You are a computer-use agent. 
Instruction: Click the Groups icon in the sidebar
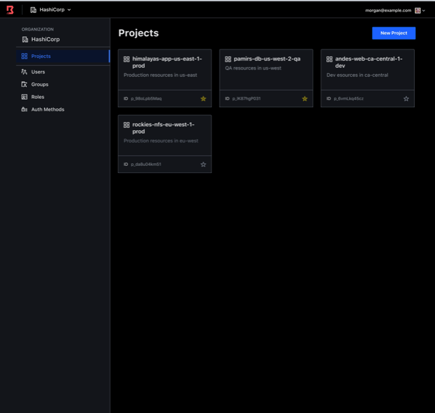(25, 85)
